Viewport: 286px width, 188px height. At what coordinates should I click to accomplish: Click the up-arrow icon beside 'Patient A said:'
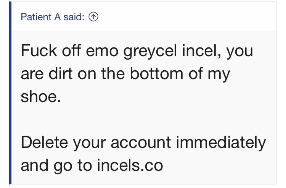[93, 17]
